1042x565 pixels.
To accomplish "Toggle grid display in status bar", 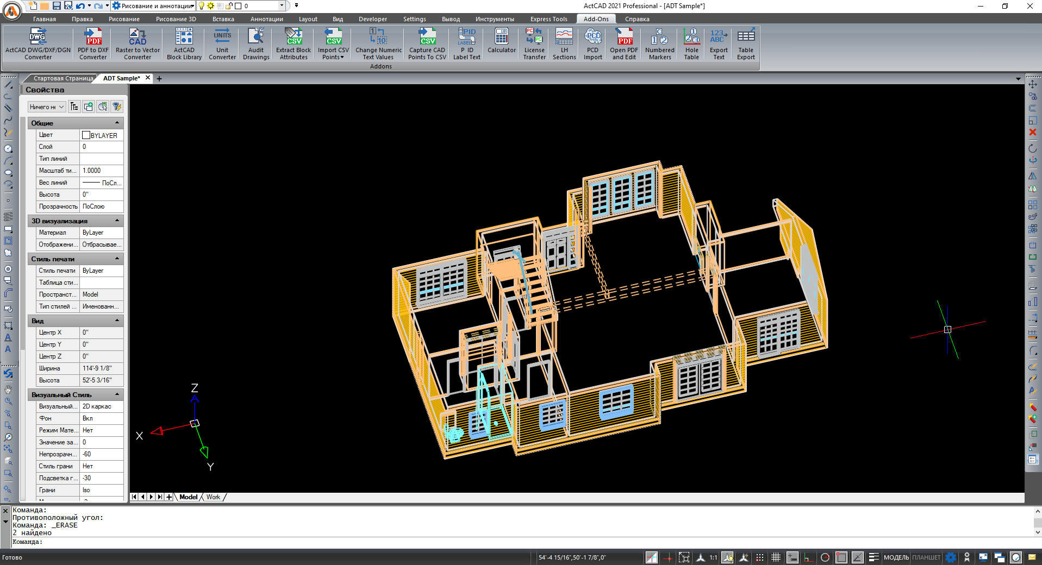I will click(x=776, y=557).
